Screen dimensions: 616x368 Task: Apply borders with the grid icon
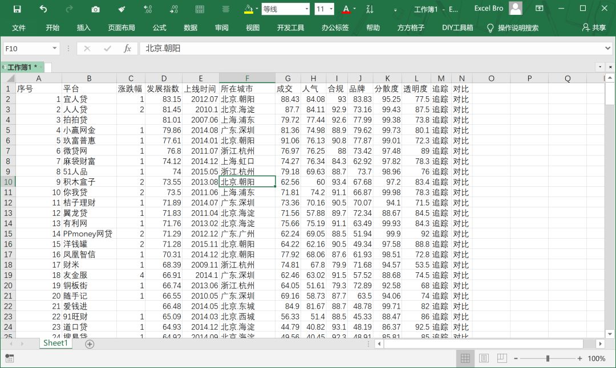pos(200,9)
